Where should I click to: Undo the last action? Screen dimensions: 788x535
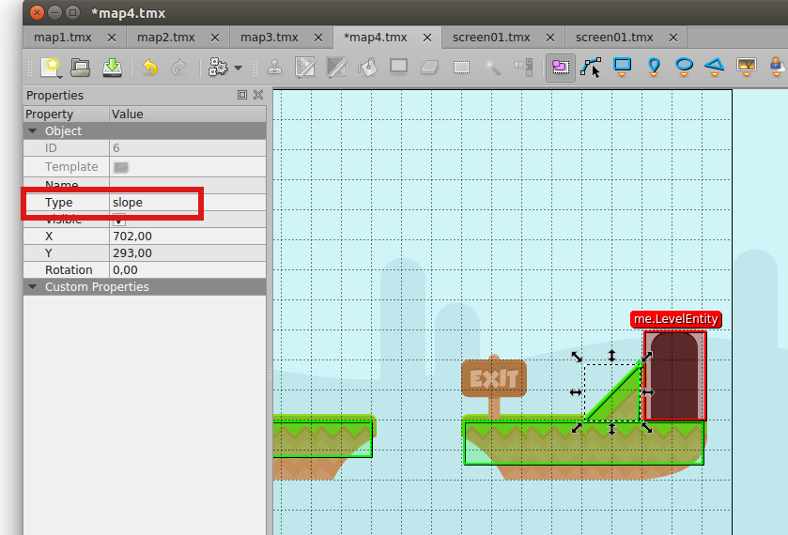pos(149,67)
